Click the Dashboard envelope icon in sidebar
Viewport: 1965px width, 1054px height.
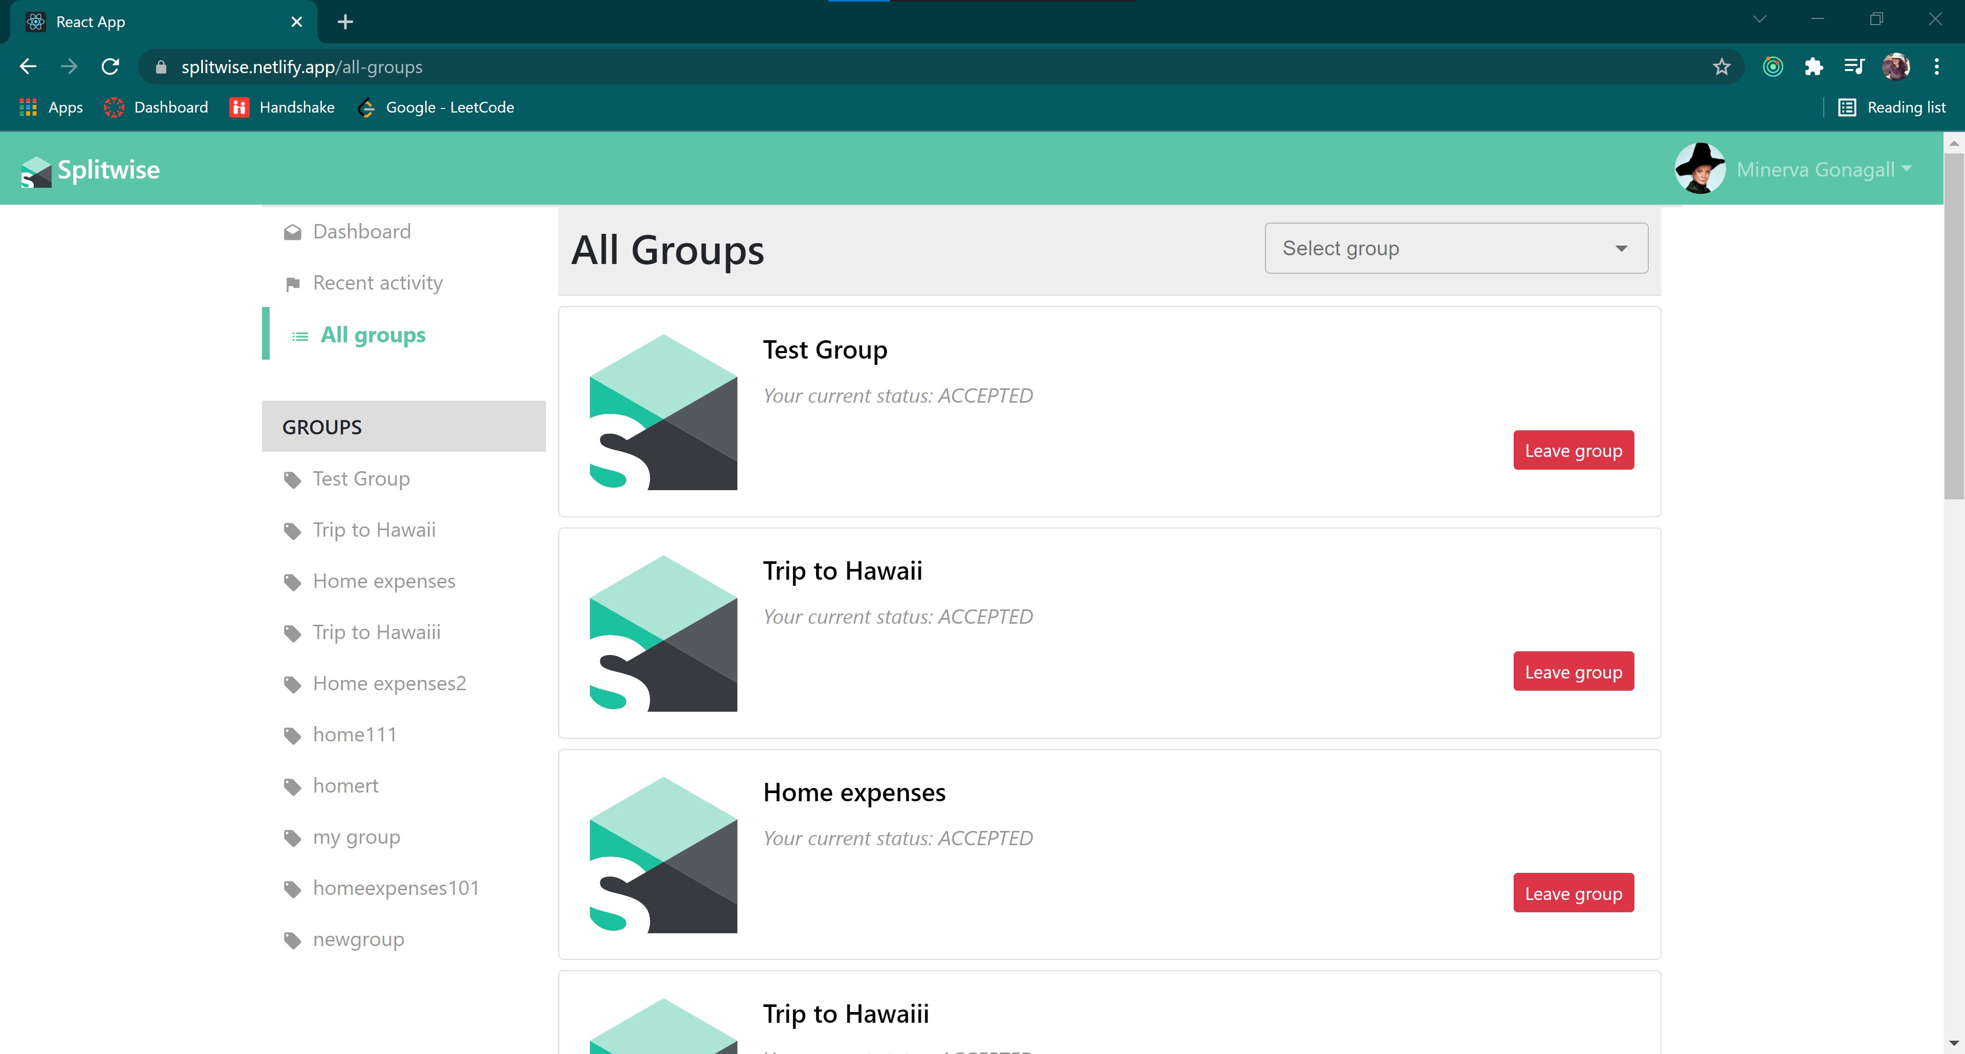(x=292, y=232)
